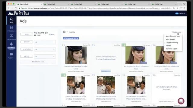The width and height of the screenshot is (193, 108).
Task: Click the Dates label button
Action: tap(27, 34)
